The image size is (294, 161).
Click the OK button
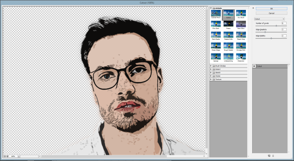(271, 9)
